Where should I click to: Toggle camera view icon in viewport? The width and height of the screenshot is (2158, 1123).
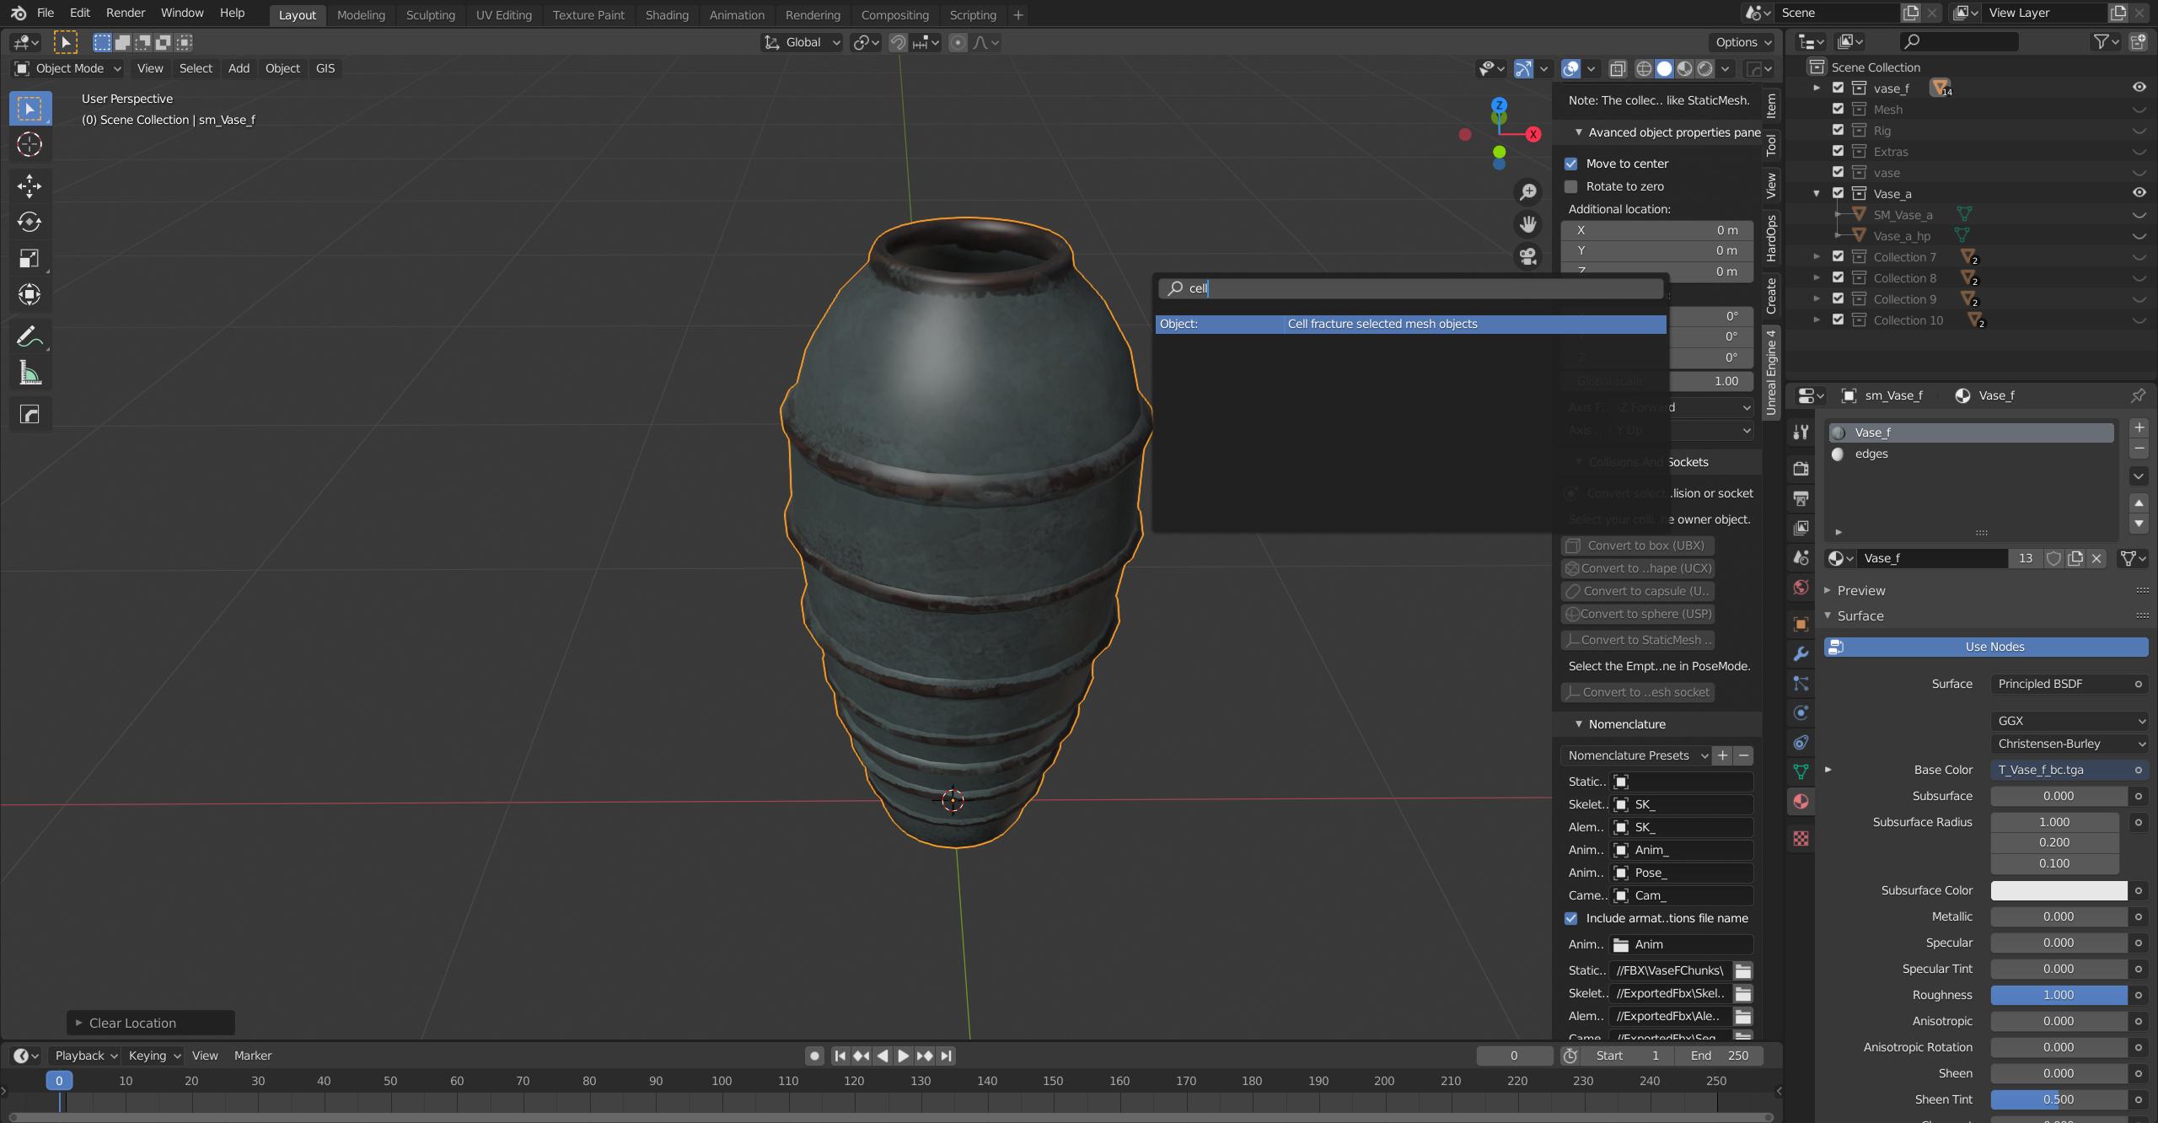[x=1528, y=256]
